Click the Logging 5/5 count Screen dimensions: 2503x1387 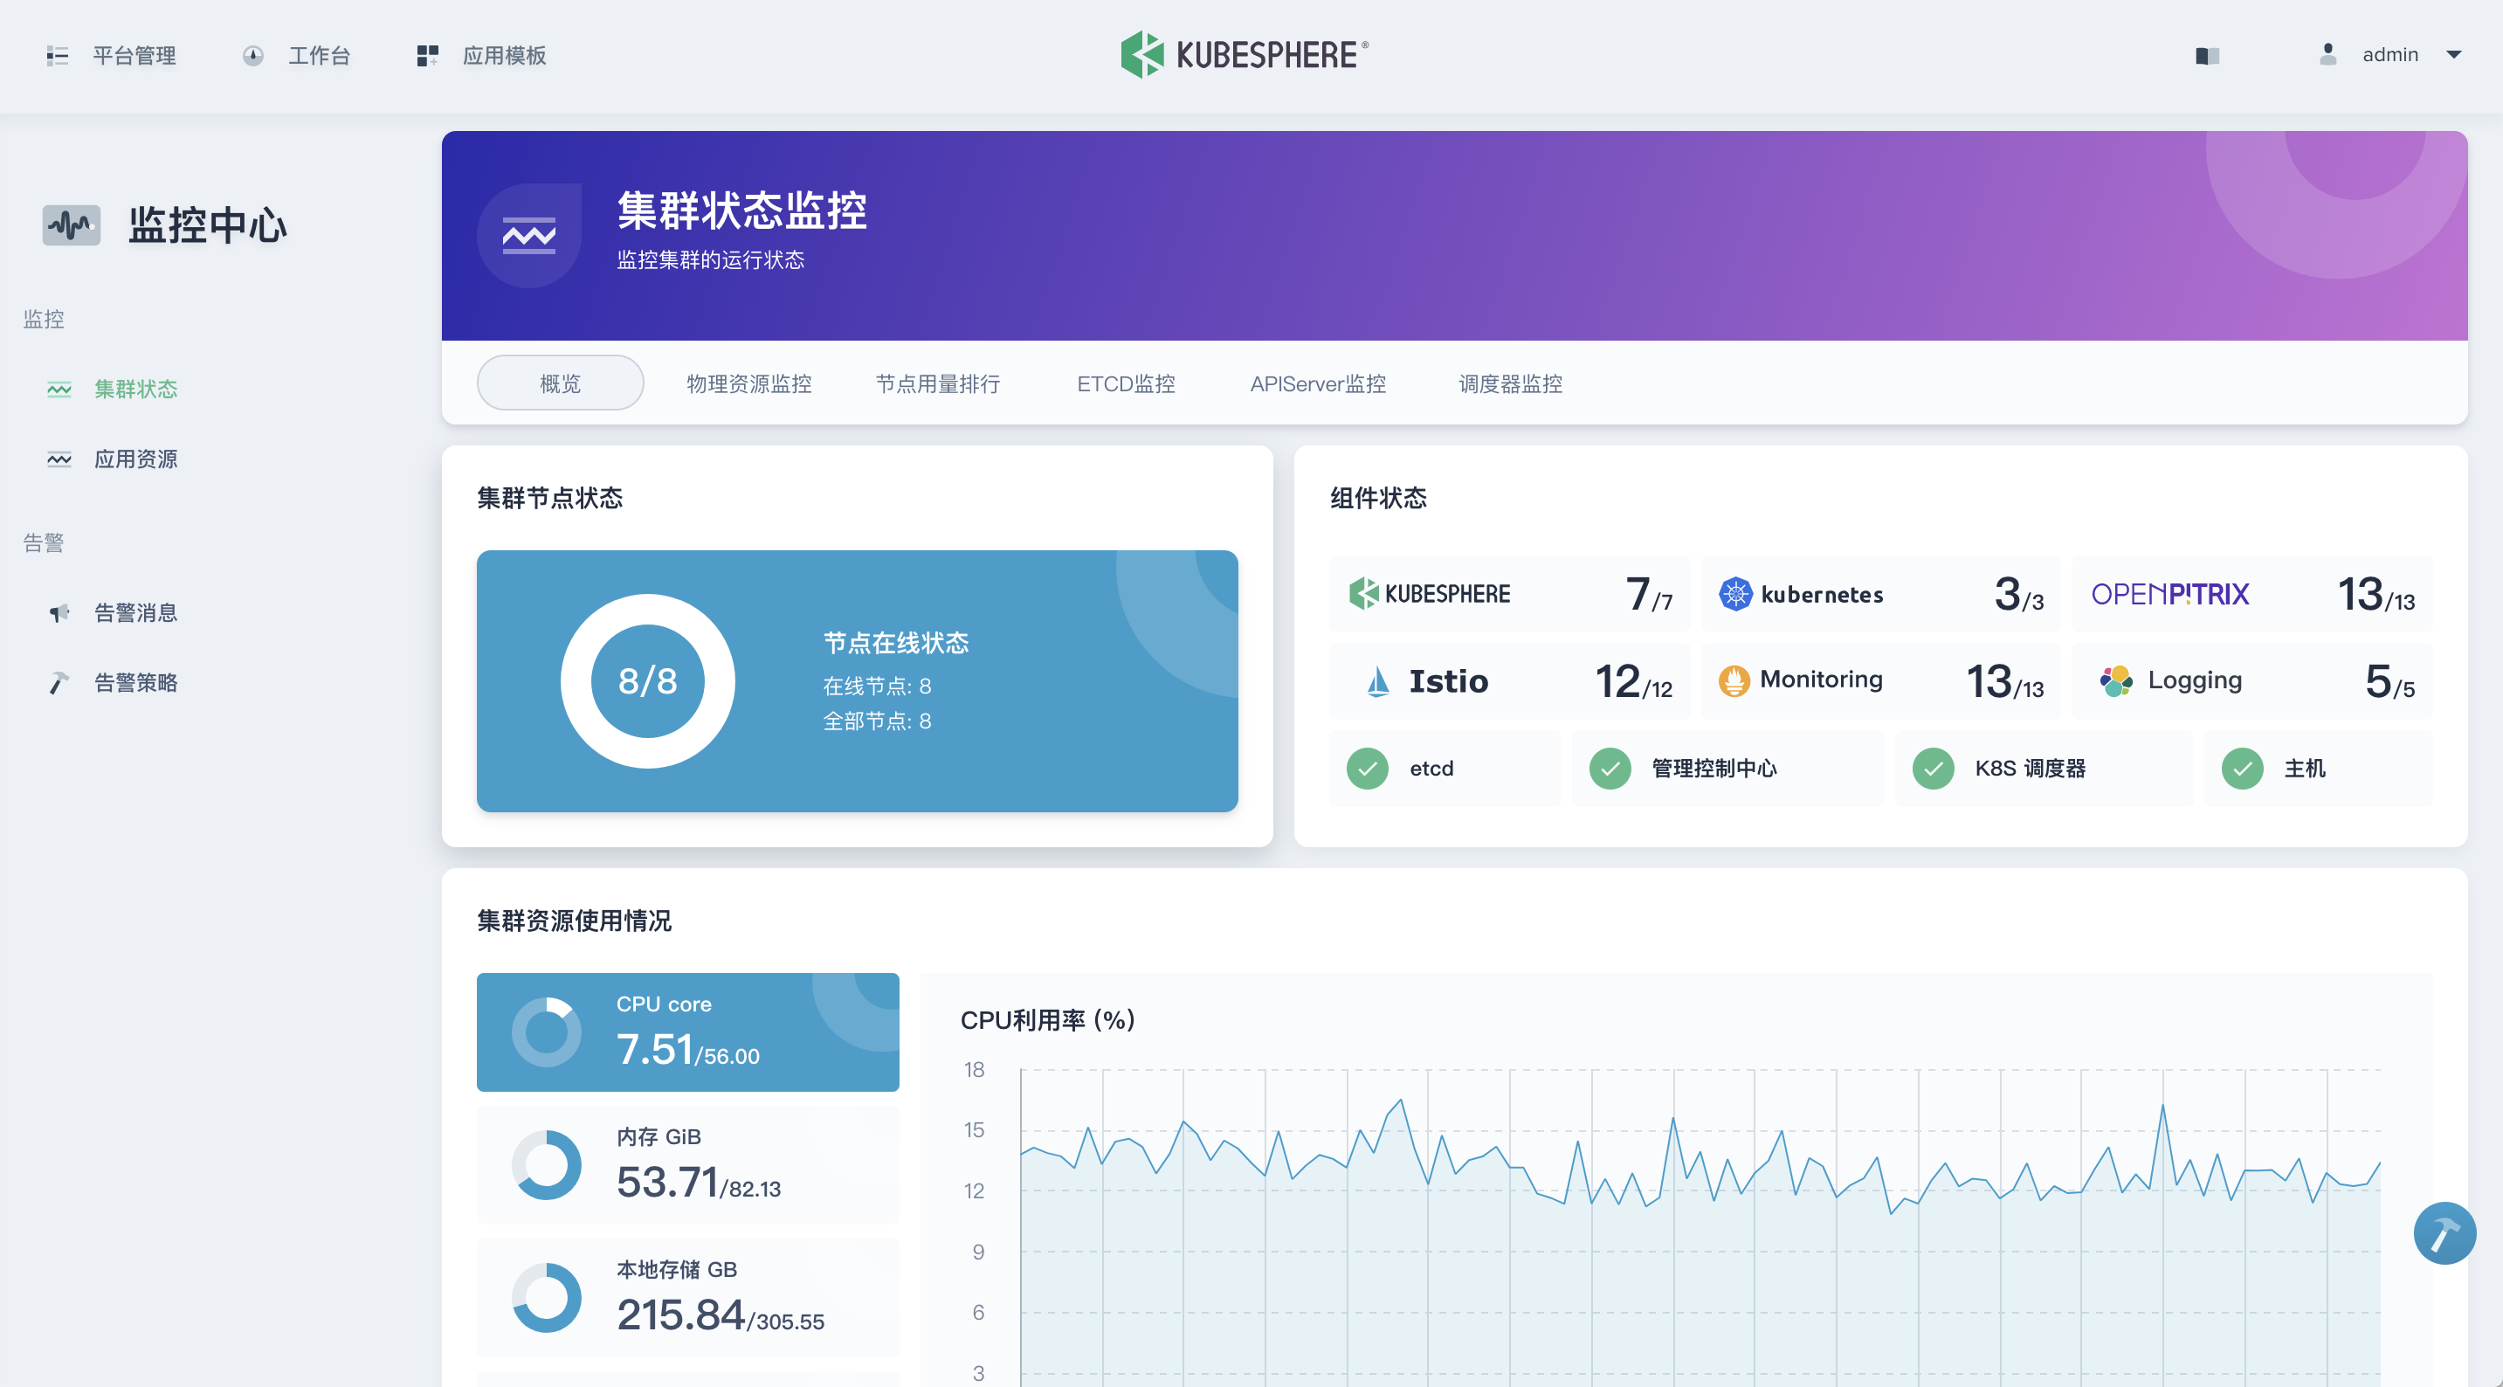pos(2389,681)
